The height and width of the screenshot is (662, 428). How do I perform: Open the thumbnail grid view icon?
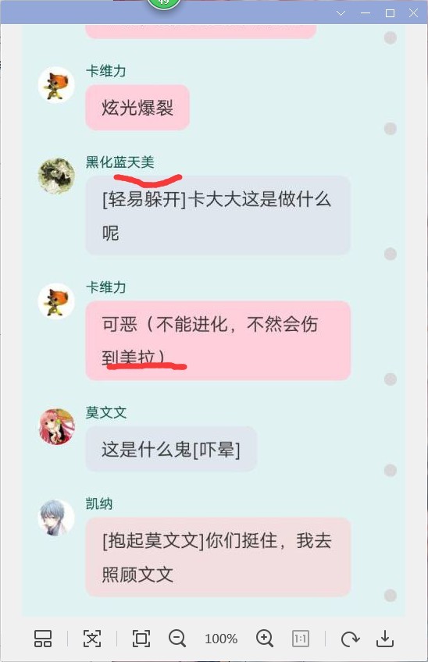point(43,639)
